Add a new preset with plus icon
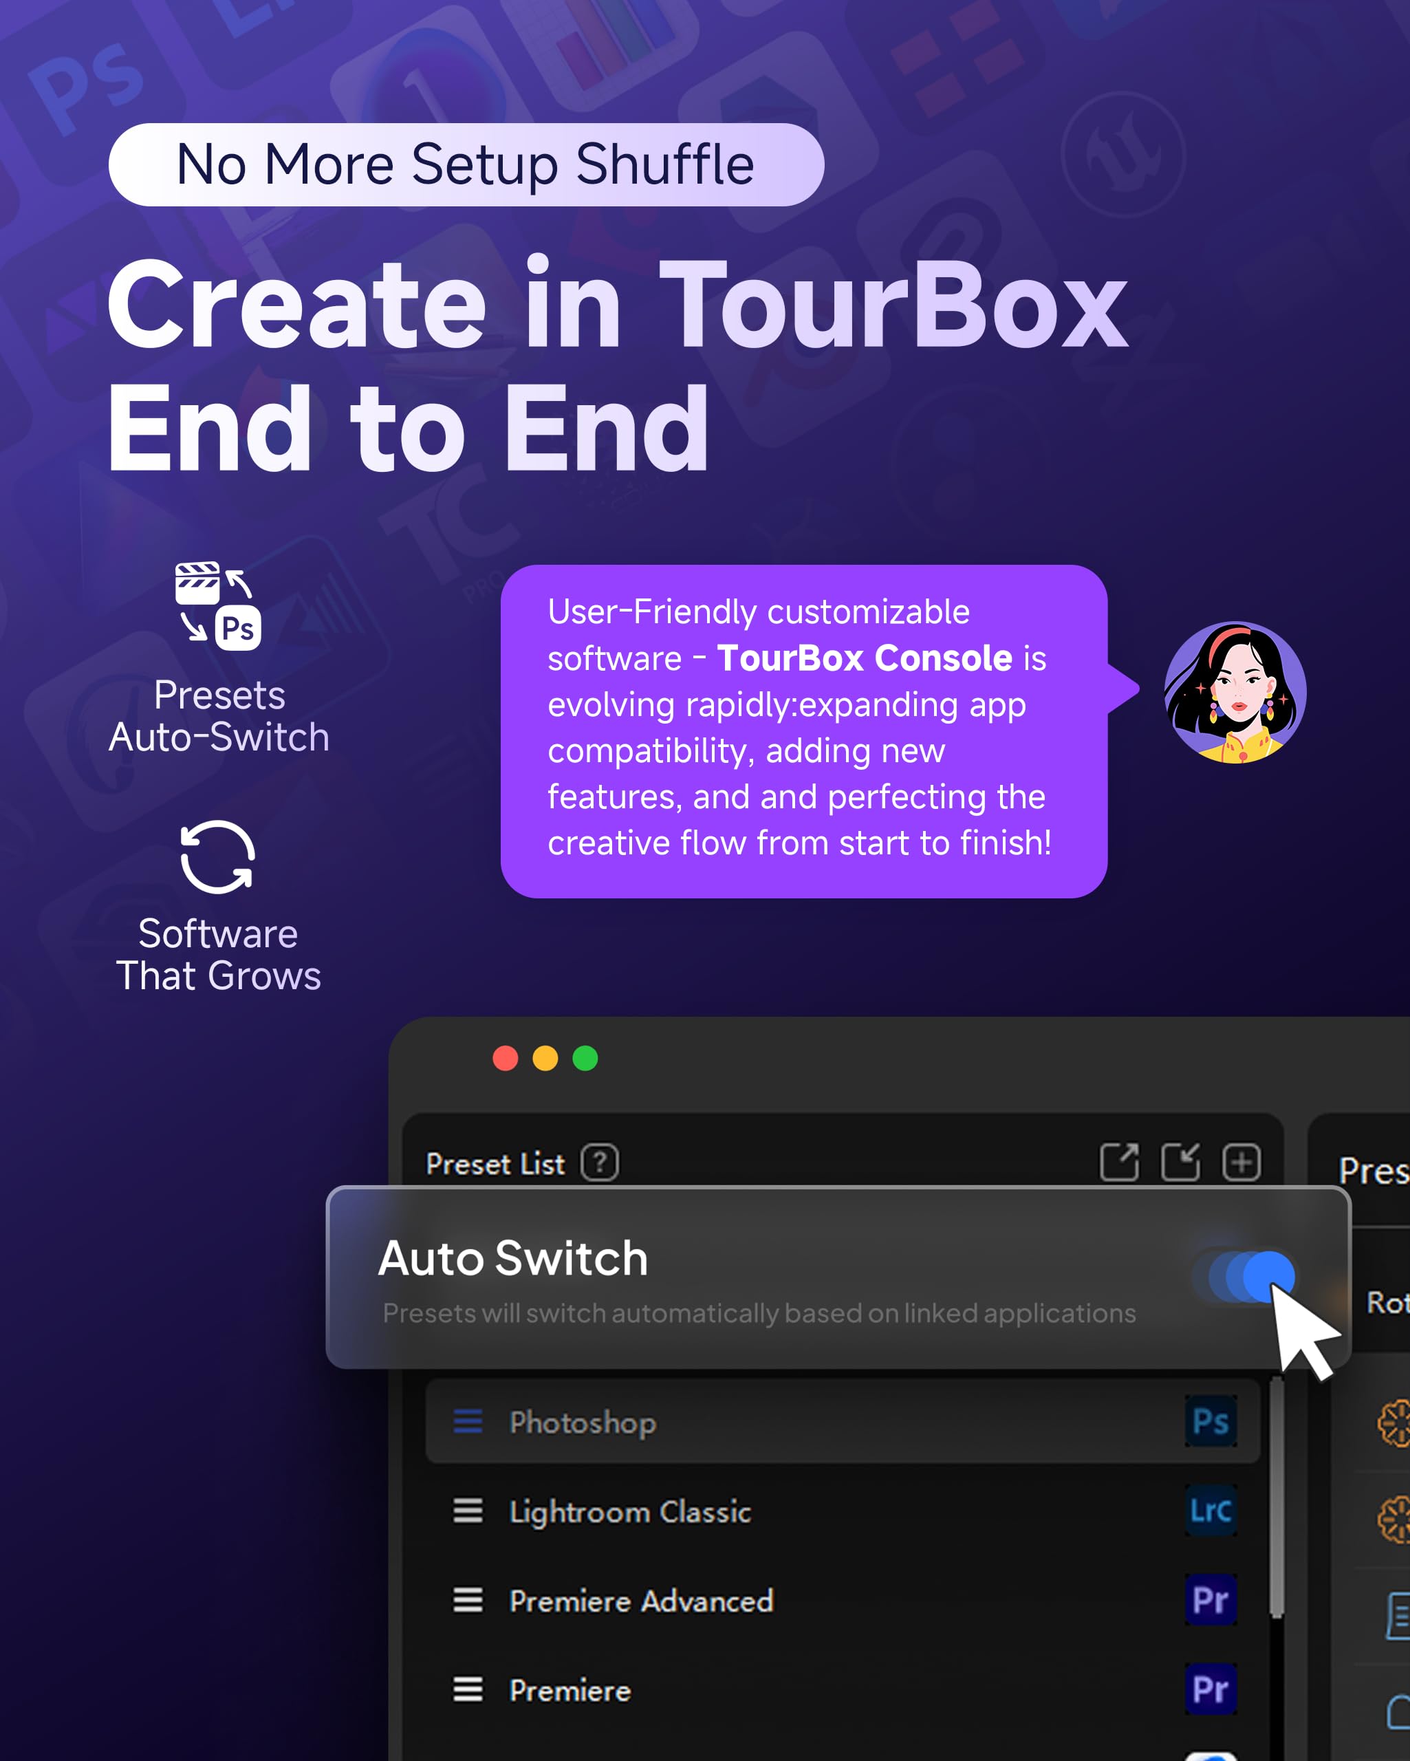This screenshot has height=1761, width=1410. click(1241, 1163)
